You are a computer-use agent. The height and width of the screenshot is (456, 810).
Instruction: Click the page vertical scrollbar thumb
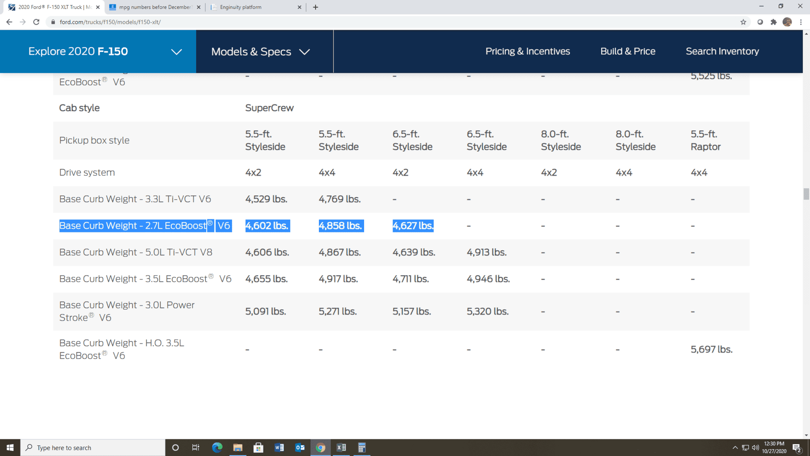pyautogui.click(x=806, y=194)
